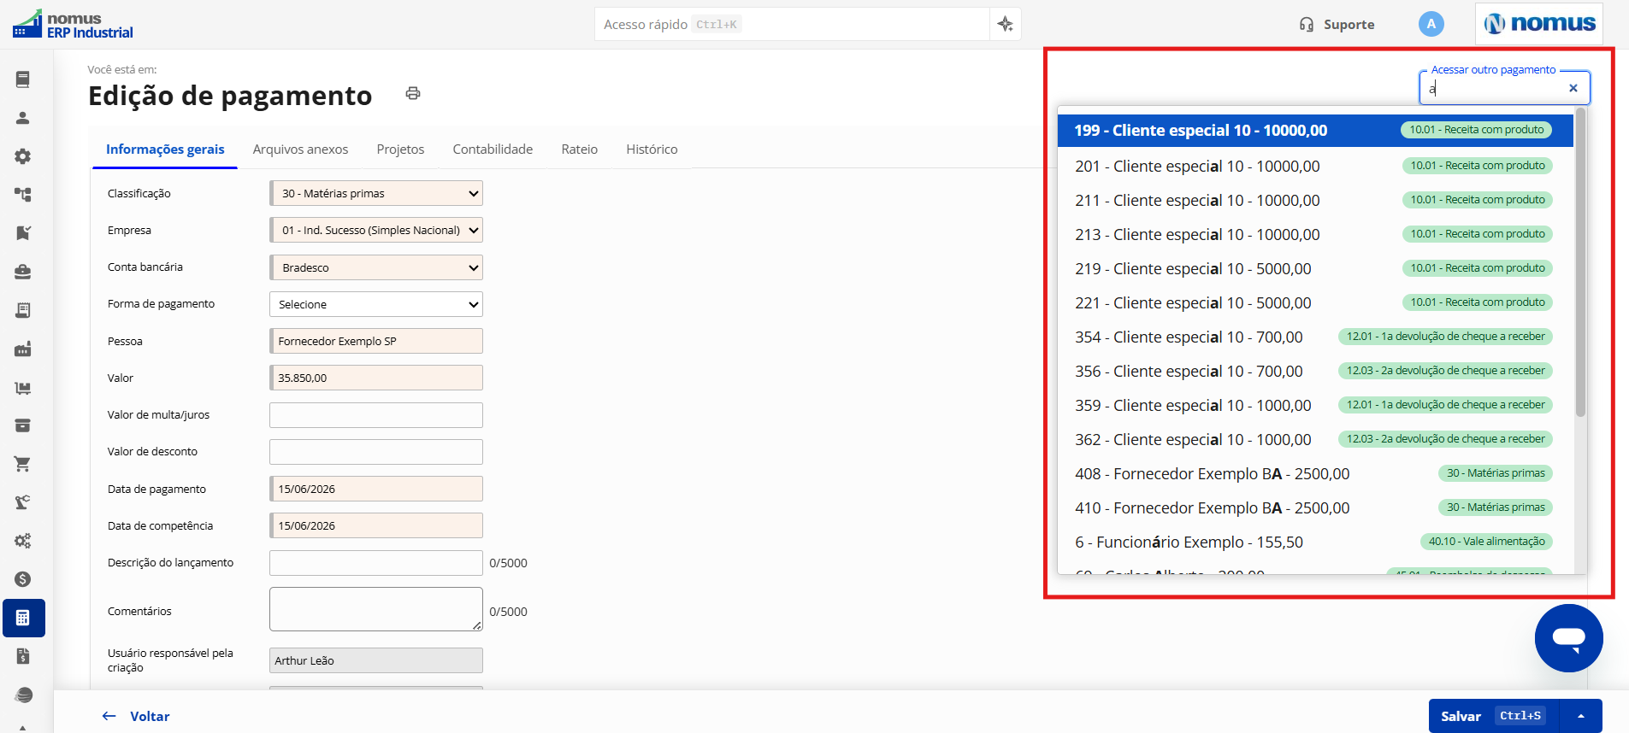
Task: Click the Valor de desconto field
Action: 376,452
